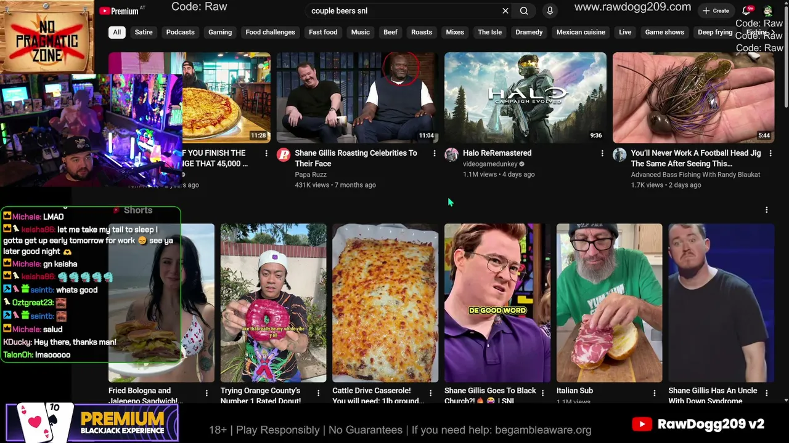Screen dimensions: 789x443
Task: Filter results by Podcasts
Action: pos(180,32)
